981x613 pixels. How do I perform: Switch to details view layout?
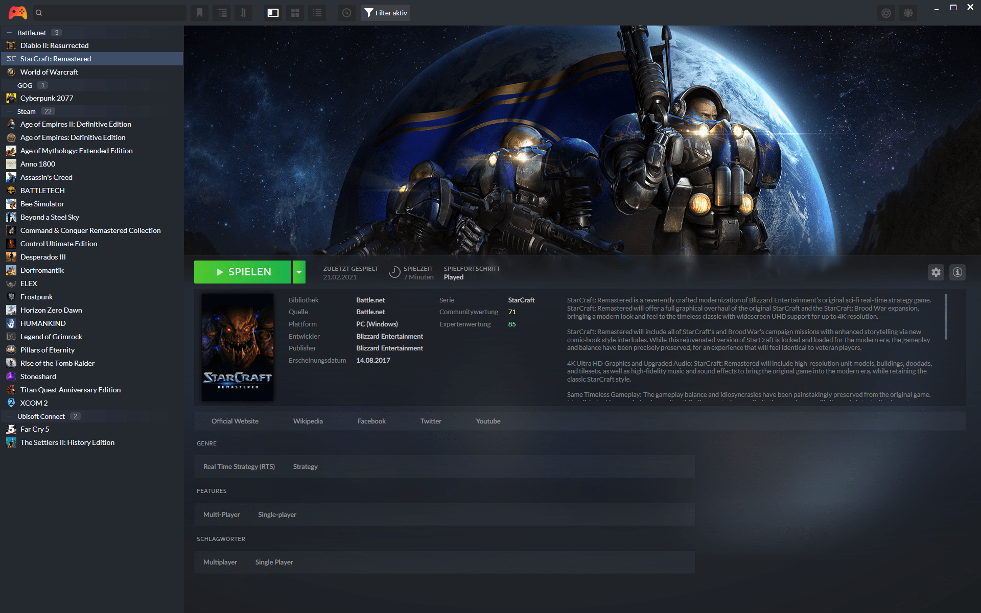(x=273, y=13)
